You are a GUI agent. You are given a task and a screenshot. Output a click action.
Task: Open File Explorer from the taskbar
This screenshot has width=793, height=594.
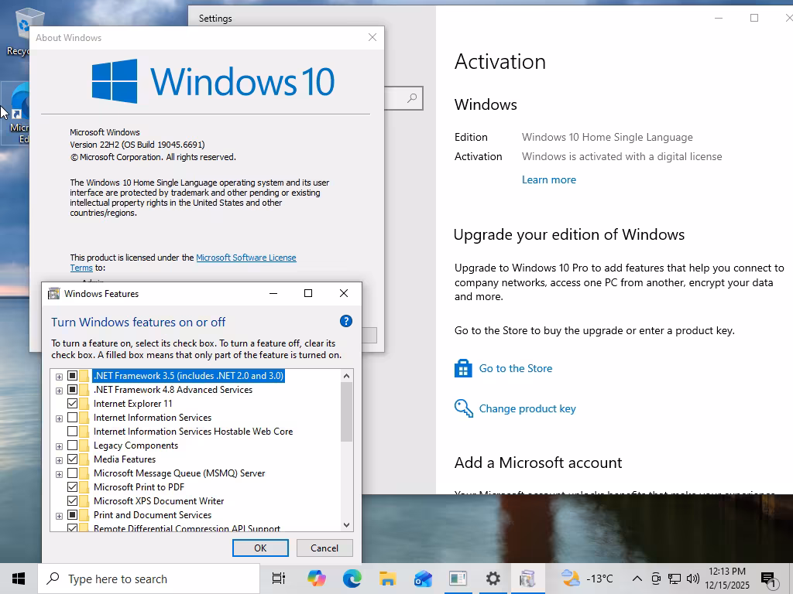[387, 579]
